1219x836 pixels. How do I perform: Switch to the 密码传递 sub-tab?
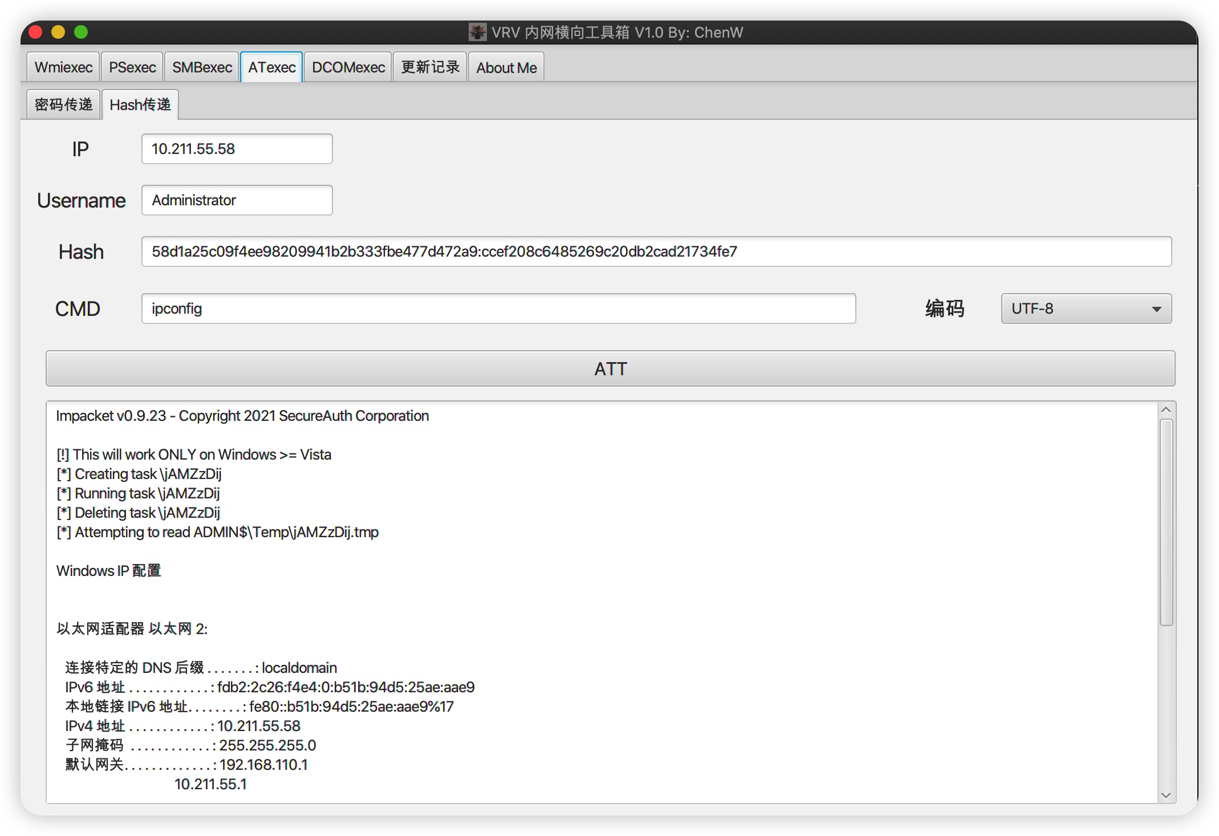pyautogui.click(x=63, y=104)
